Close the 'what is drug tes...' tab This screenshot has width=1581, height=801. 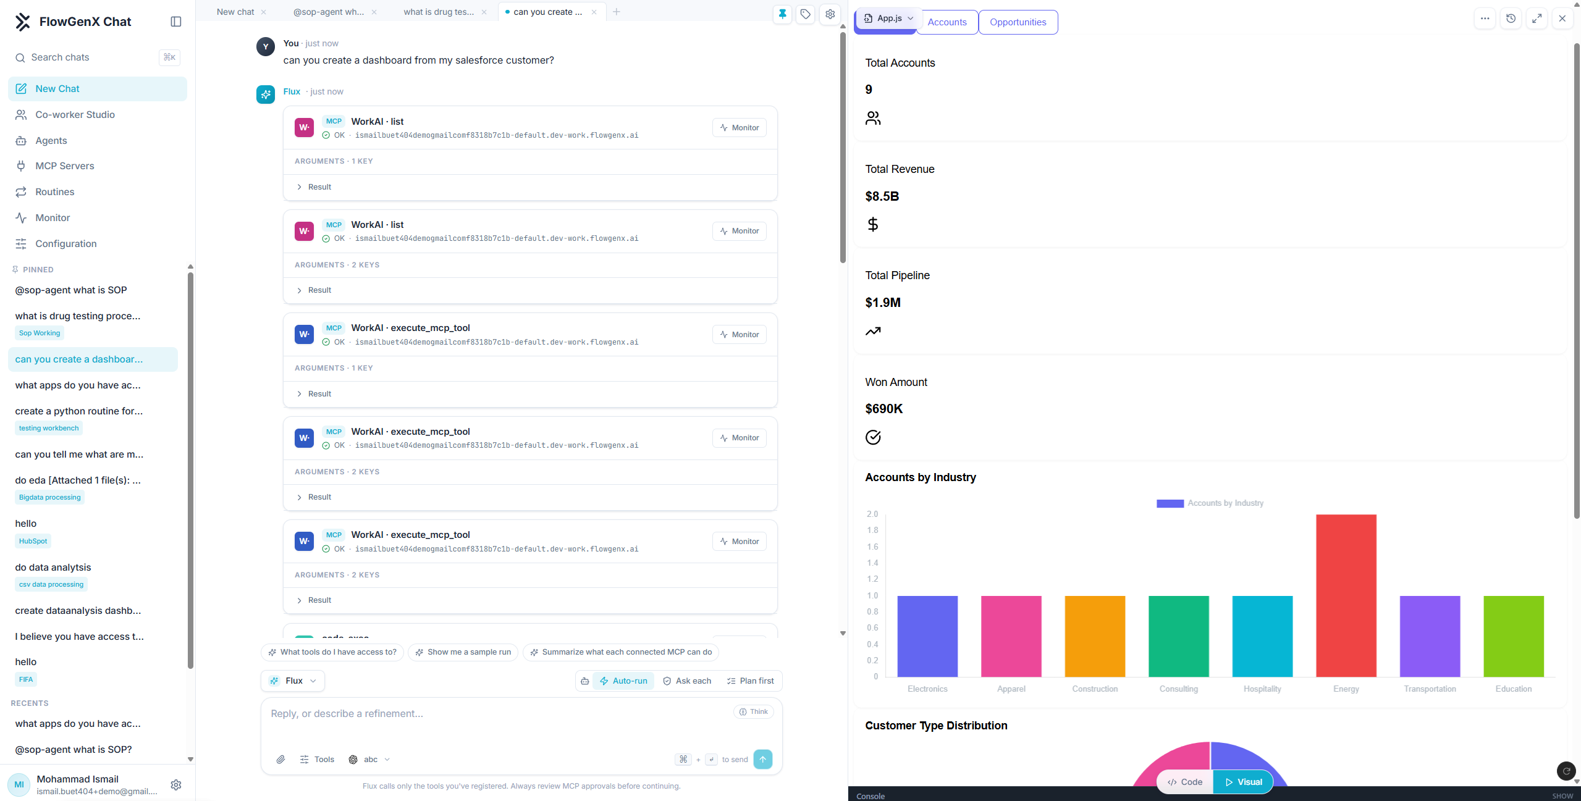click(x=484, y=12)
